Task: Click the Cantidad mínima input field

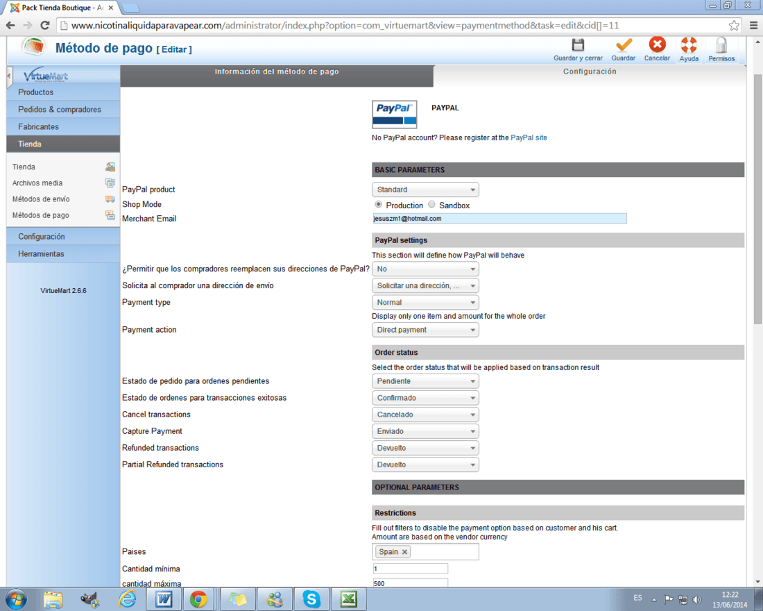Action: [410, 569]
